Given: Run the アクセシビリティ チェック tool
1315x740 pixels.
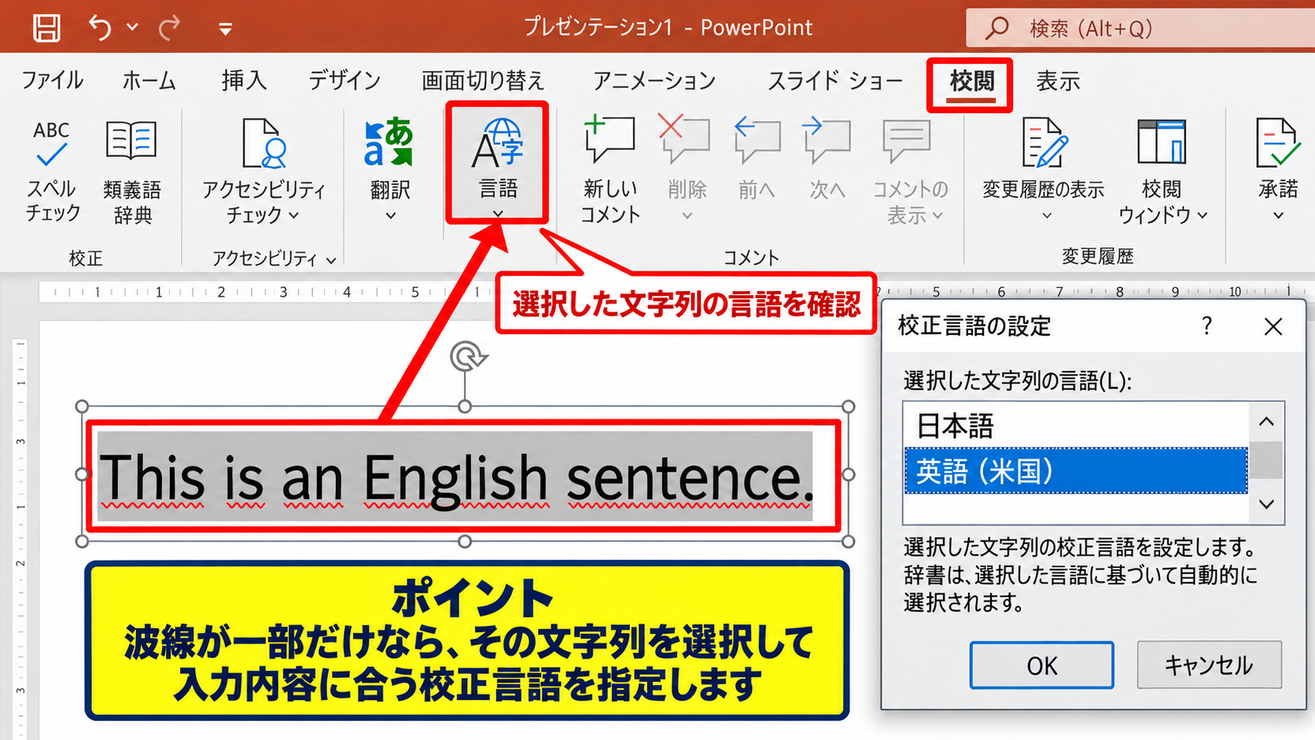Looking at the screenshot, I should point(263,171).
